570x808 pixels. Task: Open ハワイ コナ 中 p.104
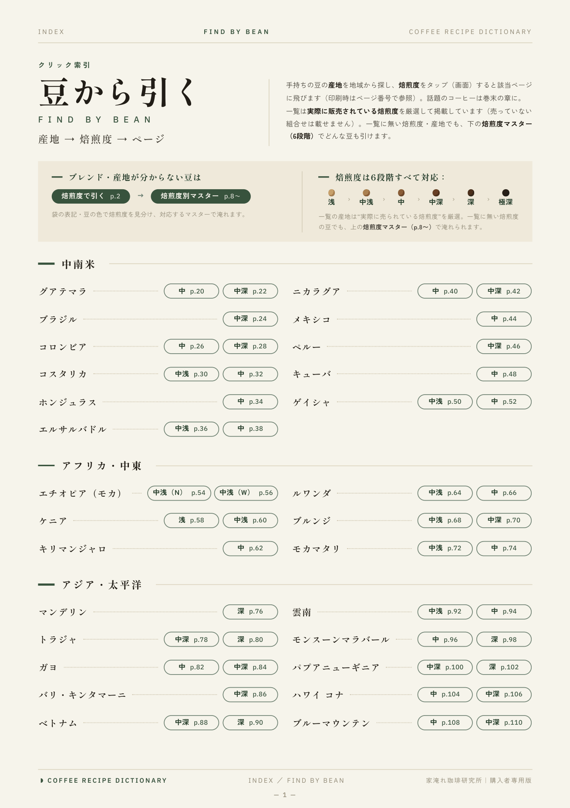(445, 694)
